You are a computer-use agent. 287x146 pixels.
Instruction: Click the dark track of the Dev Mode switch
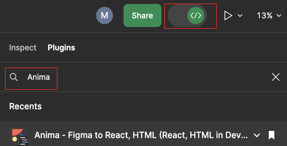point(178,16)
